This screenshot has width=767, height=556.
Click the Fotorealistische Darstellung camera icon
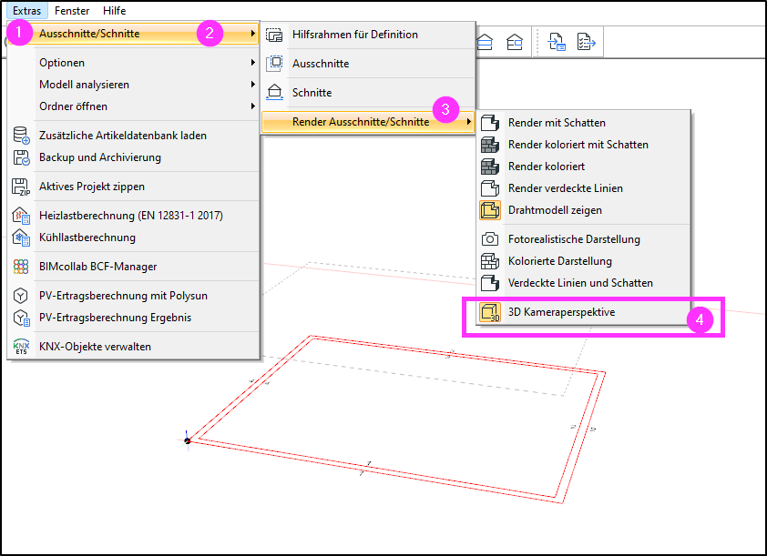click(490, 239)
